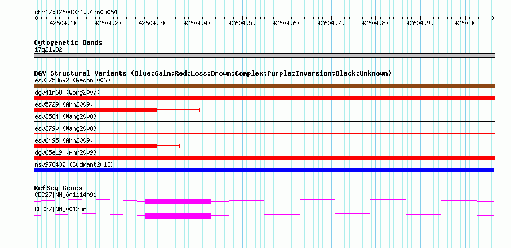Click the thin black esv3584 variant line

(x=264, y=122)
